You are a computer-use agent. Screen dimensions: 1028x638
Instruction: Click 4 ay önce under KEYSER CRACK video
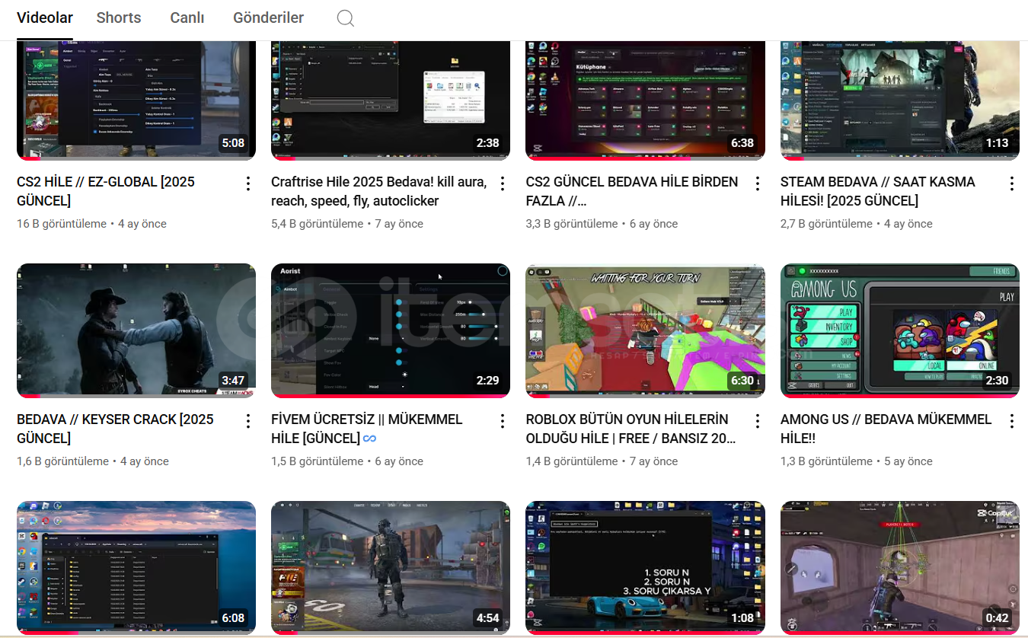144,461
